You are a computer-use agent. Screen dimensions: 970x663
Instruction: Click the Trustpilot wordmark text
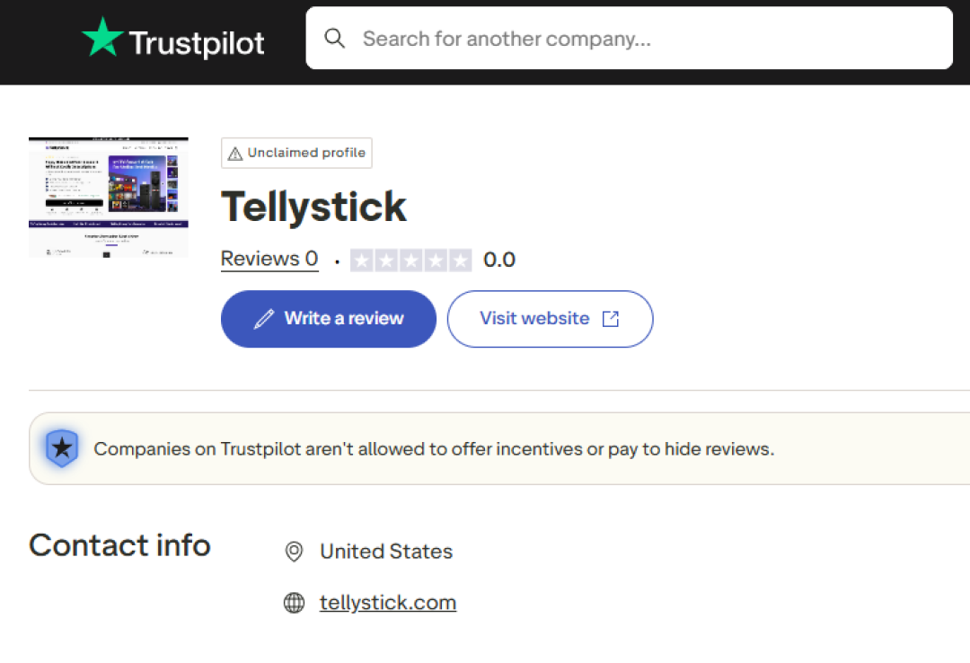point(197,42)
